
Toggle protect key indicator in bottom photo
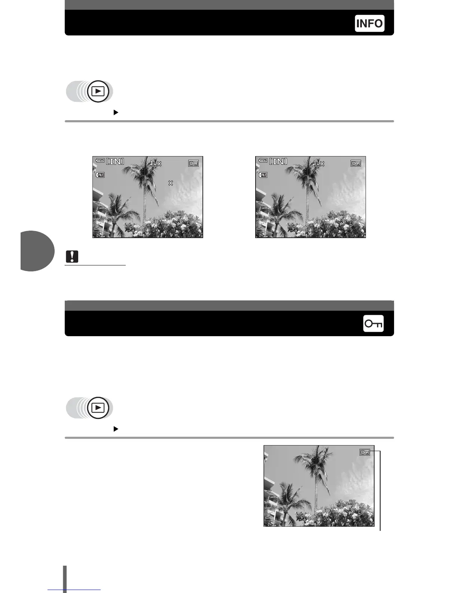pyautogui.click(x=365, y=452)
